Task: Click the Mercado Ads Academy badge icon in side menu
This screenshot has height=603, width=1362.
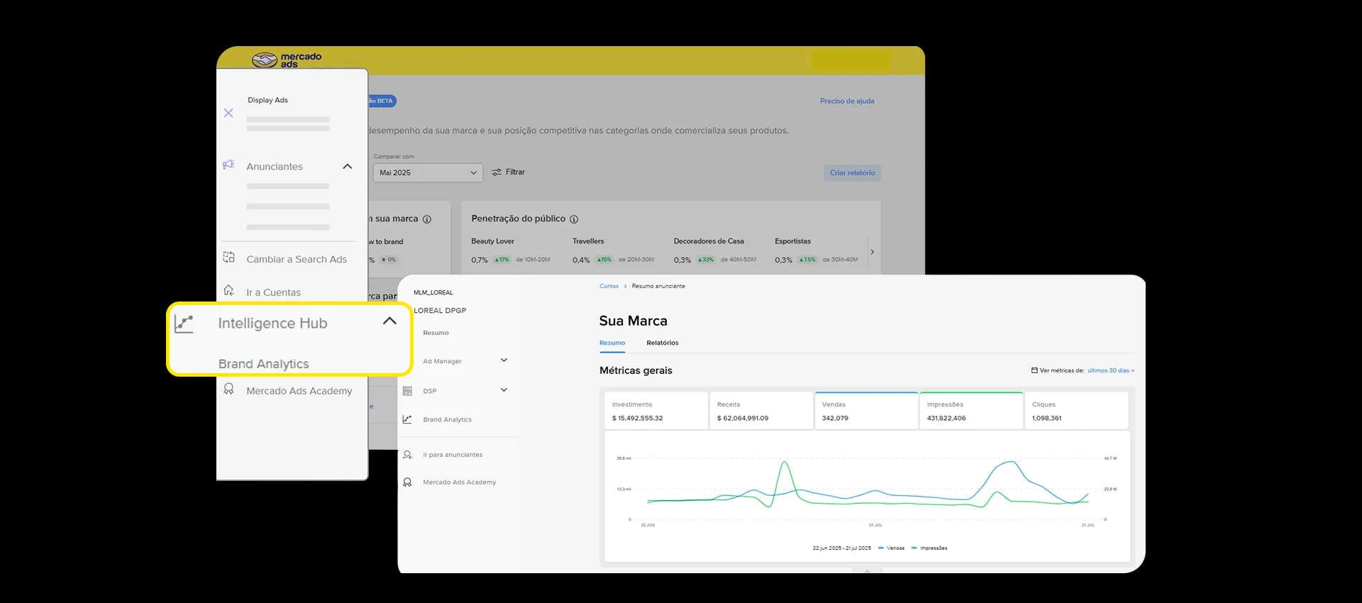Action: pyautogui.click(x=228, y=389)
